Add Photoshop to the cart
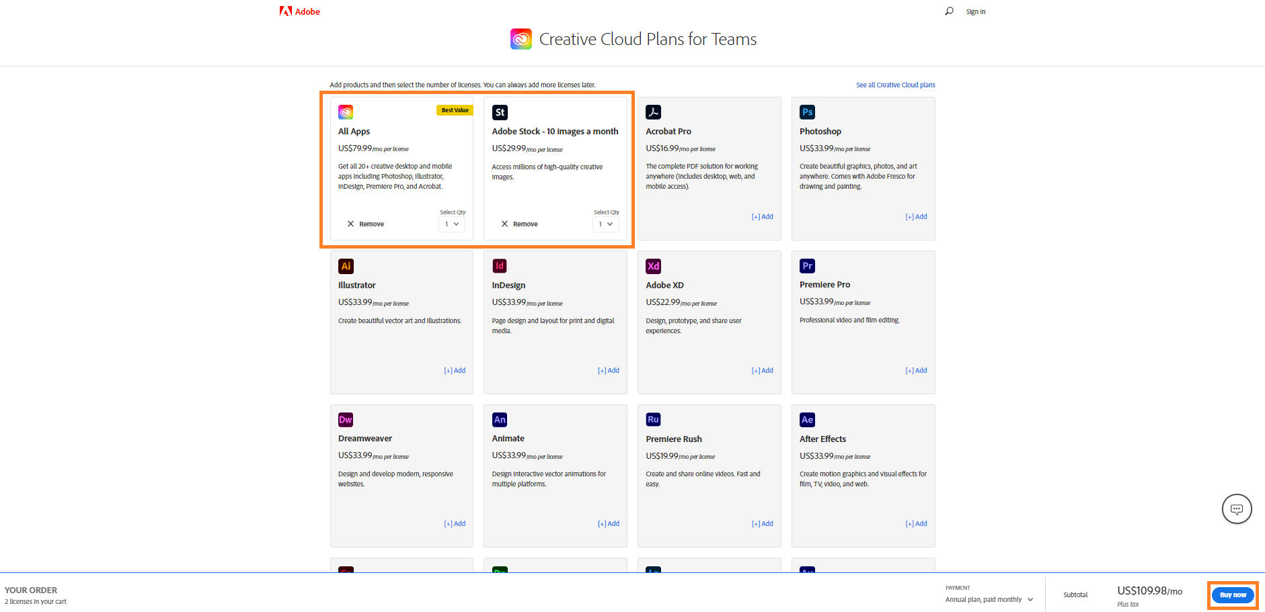1265x612 pixels. pos(916,216)
